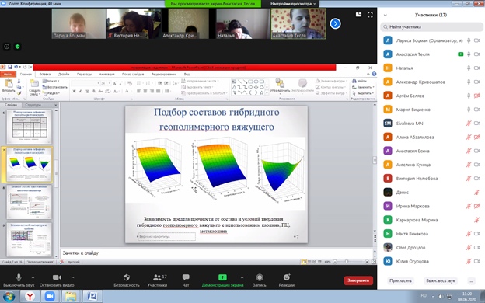The width and height of the screenshot is (485, 303).
Task: Open the Reactions (Реакции) icon
Action: coord(287,277)
